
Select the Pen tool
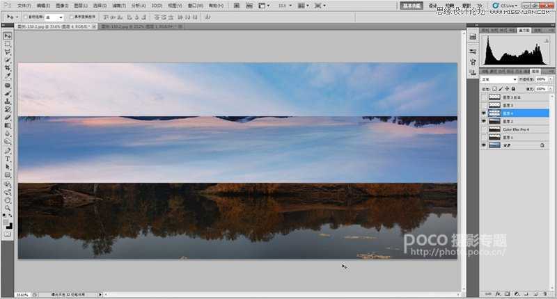click(8, 151)
